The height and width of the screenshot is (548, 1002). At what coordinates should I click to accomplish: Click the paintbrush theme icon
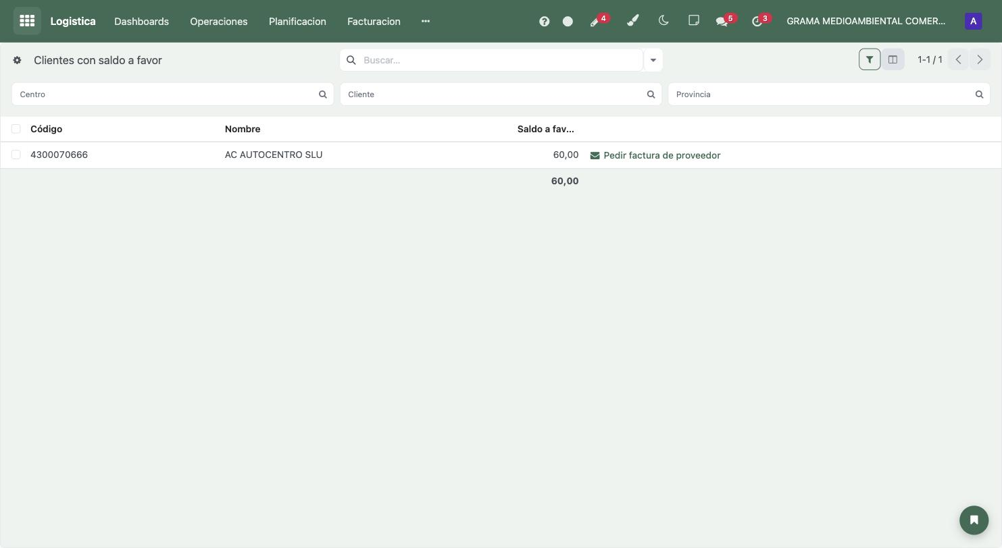(632, 21)
